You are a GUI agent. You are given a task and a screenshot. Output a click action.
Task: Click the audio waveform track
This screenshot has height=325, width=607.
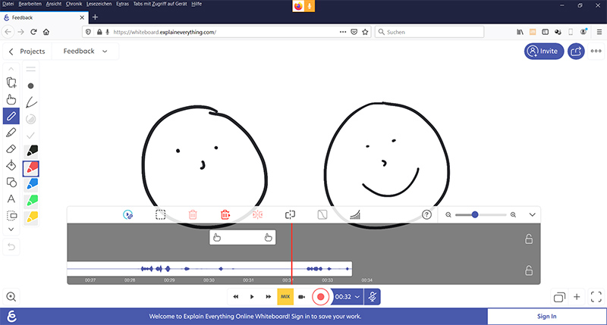click(209, 269)
